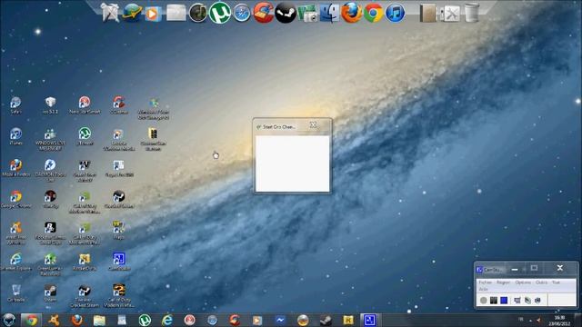Viewport: 582px width, 327px height.
Task: Open Firefox from the taskbar
Action: tap(76, 320)
